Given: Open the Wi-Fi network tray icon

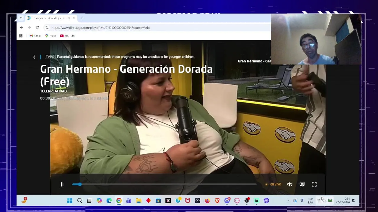Looking at the screenshot, I should (319, 201).
